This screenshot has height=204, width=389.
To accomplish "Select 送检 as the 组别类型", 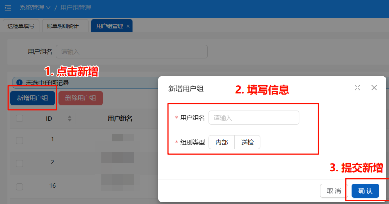I will click(247, 142).
